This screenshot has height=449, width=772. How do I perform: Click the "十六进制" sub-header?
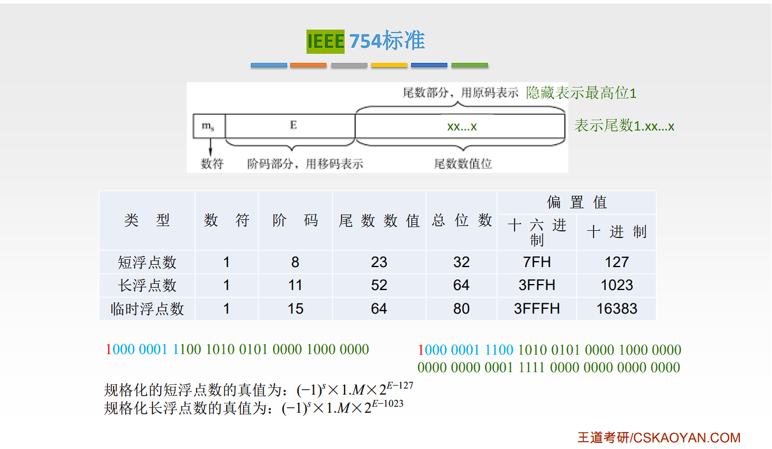pyautogui.click(x=537, y=233)
